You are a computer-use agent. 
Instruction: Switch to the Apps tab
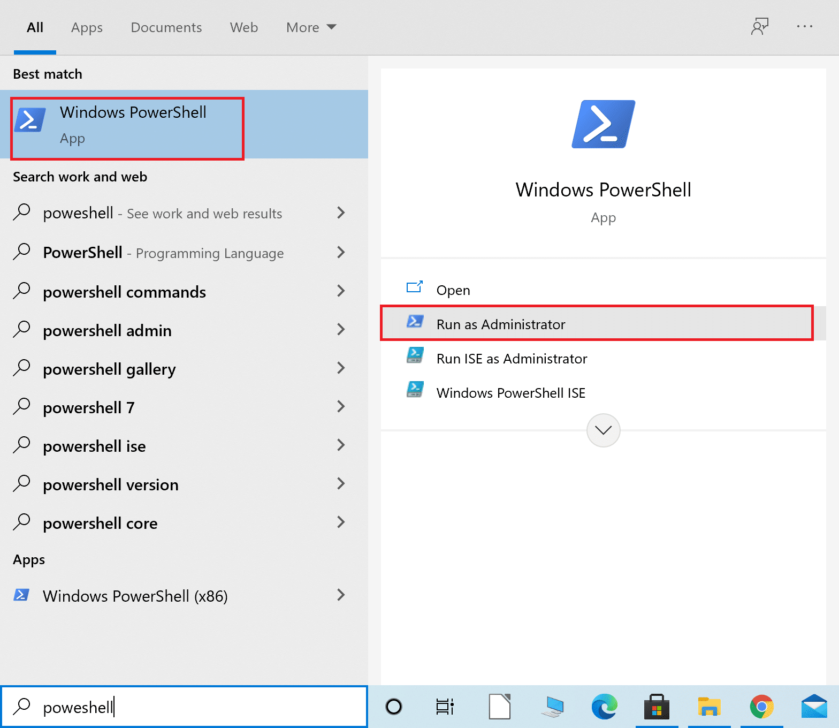click(87, 28)
